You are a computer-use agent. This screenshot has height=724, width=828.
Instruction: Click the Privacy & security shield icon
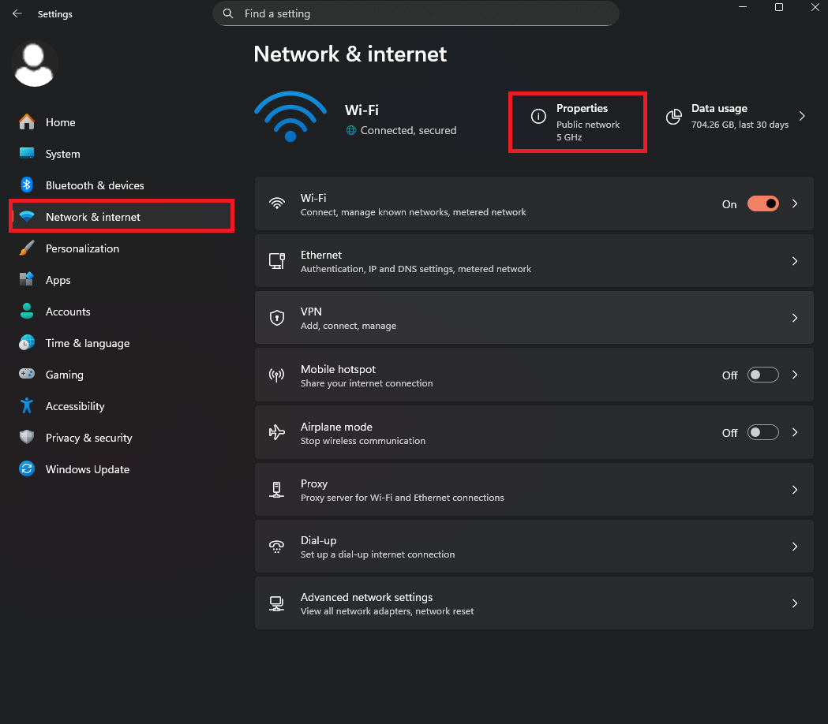tap(27, 438)
